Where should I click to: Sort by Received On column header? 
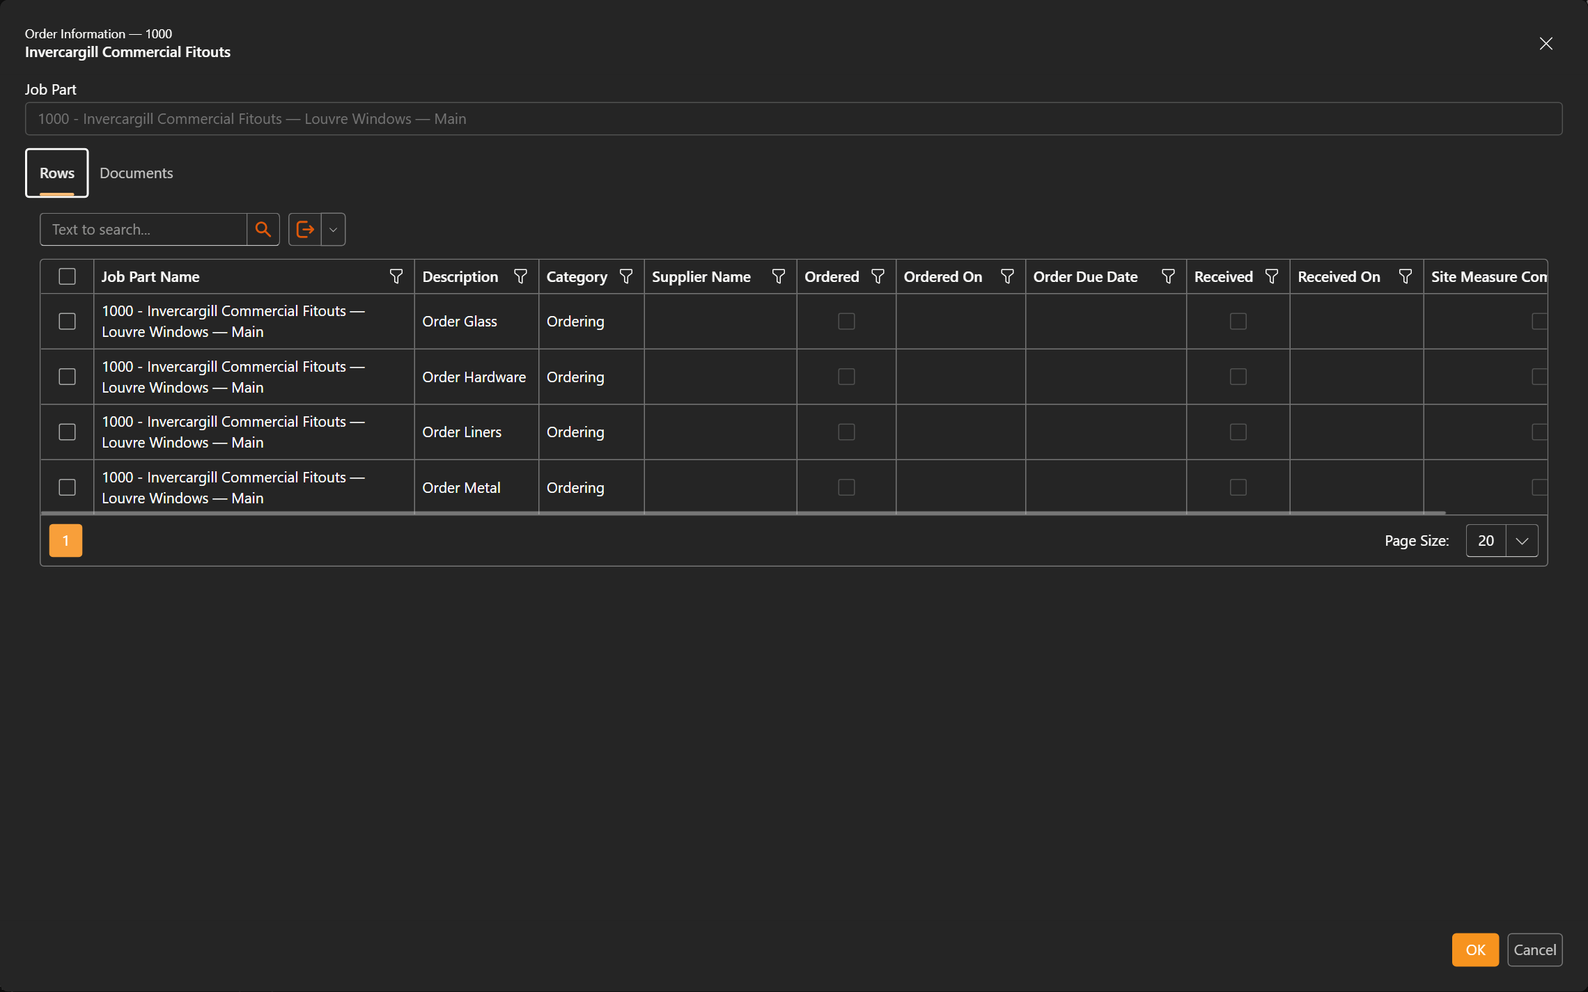[1339, 276]
